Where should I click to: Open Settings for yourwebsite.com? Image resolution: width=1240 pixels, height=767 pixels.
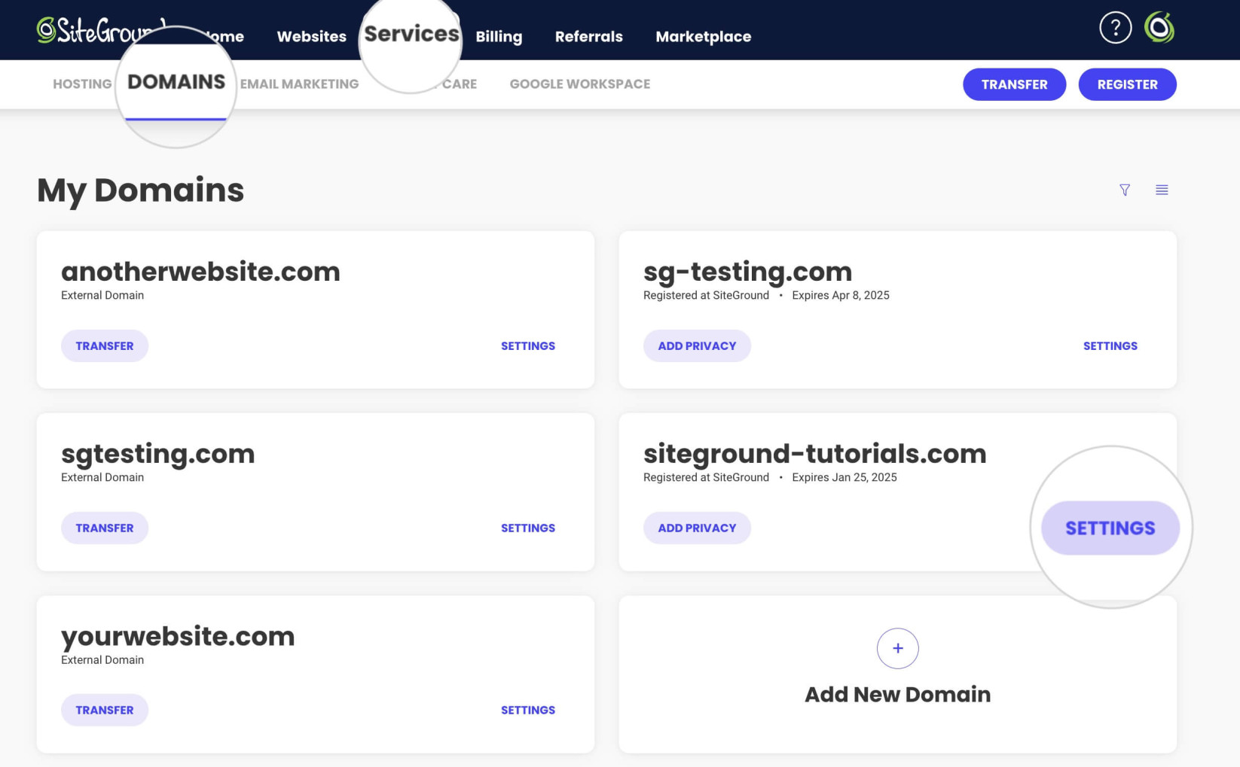pos(527,710)
